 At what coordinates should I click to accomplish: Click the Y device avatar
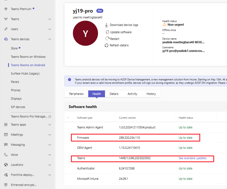(85, 33)
